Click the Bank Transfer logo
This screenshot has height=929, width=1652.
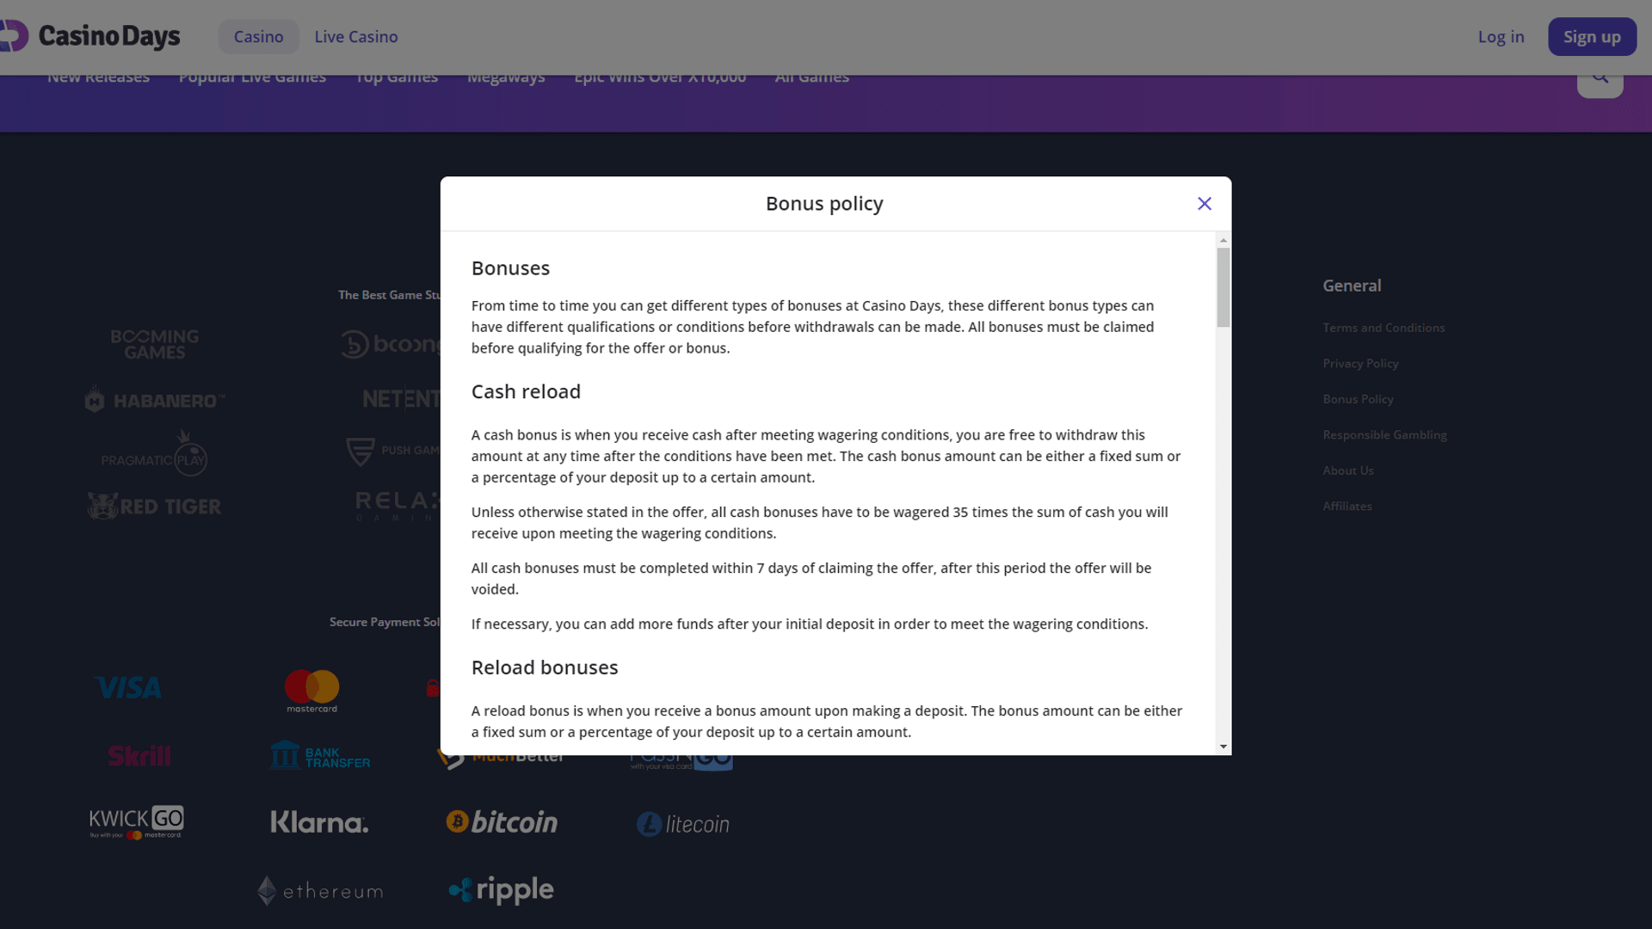(x=320, y=755)
